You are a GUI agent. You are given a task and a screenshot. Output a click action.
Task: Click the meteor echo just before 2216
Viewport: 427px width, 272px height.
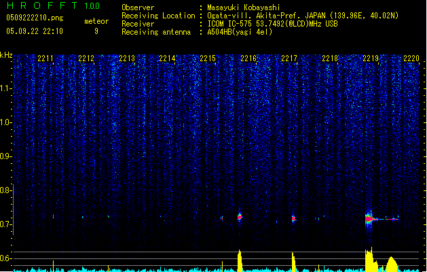coord(240,217)
